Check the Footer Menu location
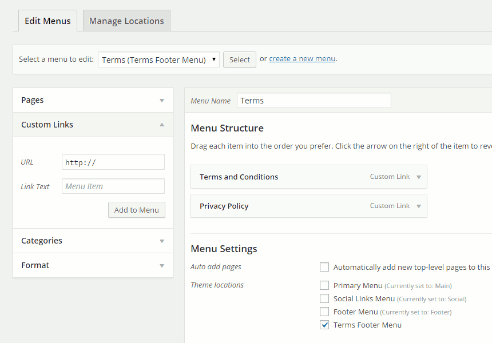 pos(324,312)
